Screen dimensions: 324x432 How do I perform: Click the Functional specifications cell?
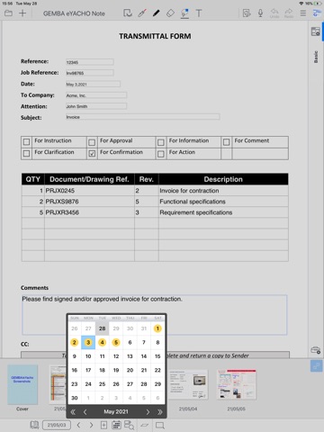pyautogui.click(x=223, y=202)
